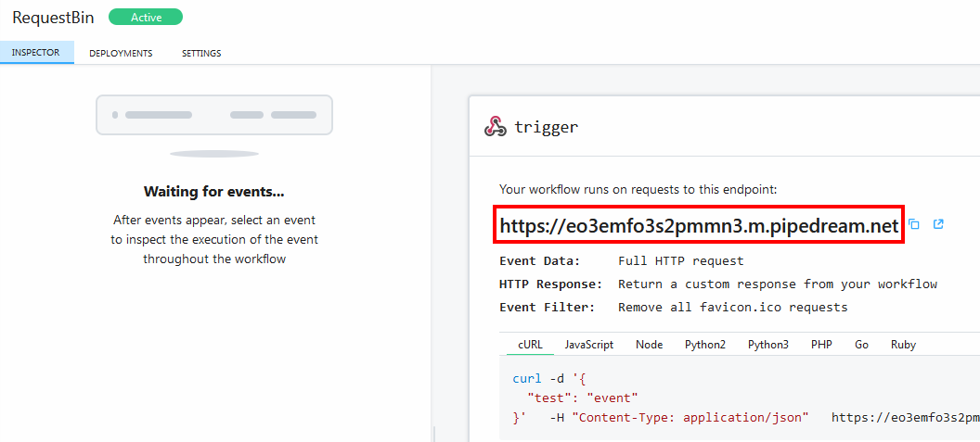
Task: Click the pipedream.net endpoint URL
Action: coord(699,225)
